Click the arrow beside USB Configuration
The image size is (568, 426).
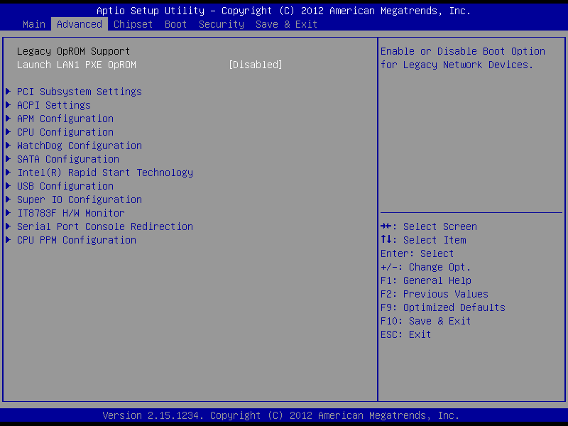[x=9, y=186]
